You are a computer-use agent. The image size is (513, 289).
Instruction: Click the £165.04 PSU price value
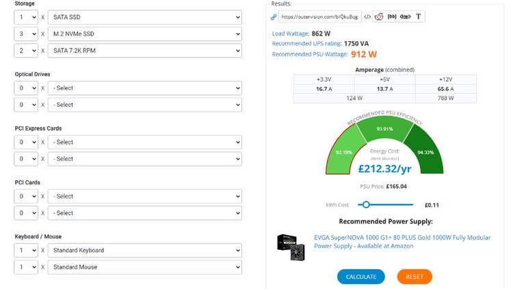click(397, 186)
